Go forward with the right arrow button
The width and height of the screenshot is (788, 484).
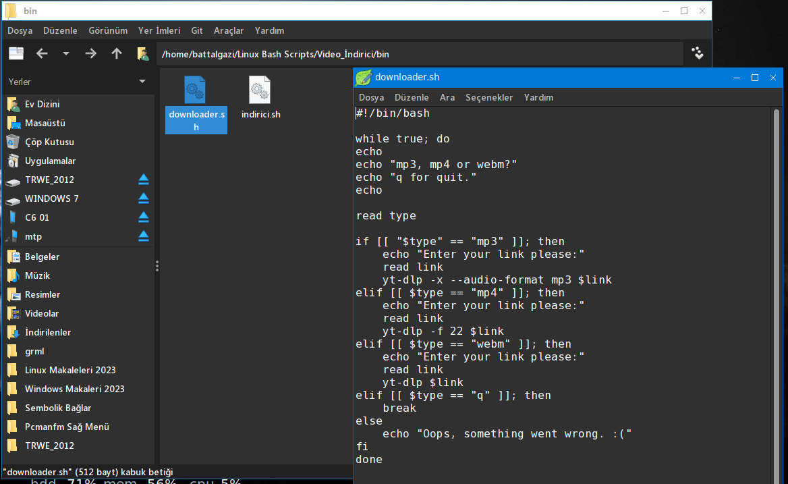(x=90, y=53)
